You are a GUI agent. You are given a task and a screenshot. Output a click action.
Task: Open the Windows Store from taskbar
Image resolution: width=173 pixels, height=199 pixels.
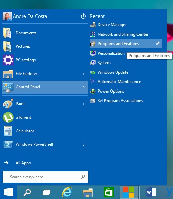[x=109, y=192]
